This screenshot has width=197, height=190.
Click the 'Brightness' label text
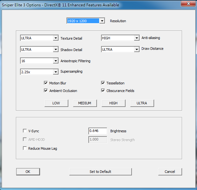tap(118, 131)
